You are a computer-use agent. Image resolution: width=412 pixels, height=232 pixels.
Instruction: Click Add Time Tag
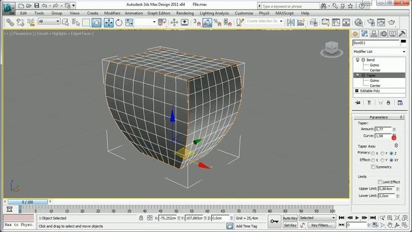(x=247, y=226)
